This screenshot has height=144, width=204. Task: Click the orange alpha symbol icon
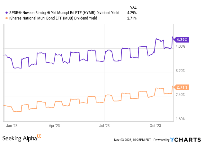(39, 136)
